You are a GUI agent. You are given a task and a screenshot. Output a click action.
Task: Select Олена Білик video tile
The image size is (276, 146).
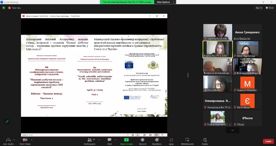[218, 83]
